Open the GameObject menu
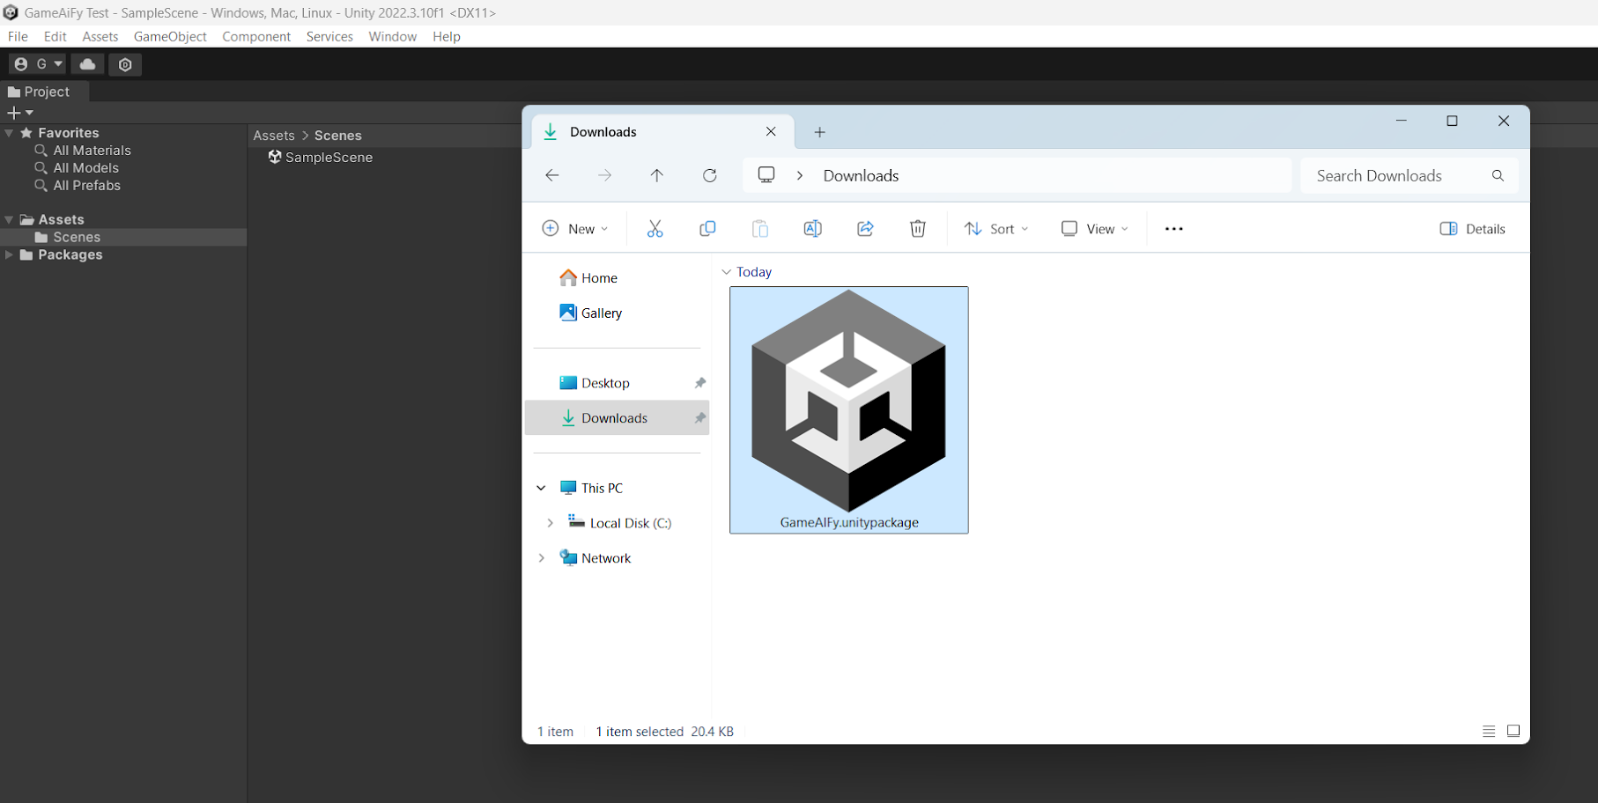Image resolution: width=1598 pixels, height=803 pixels. tap(170, 36)
